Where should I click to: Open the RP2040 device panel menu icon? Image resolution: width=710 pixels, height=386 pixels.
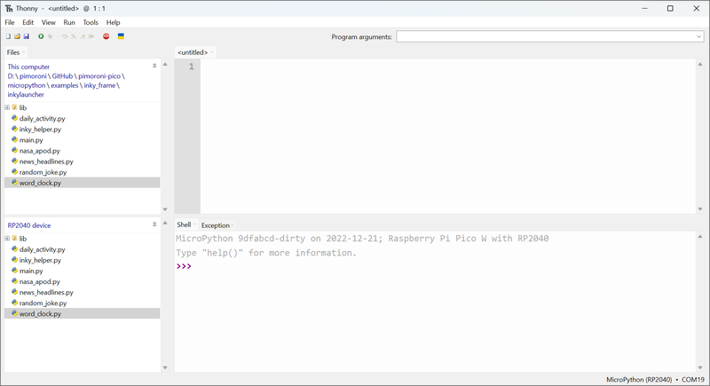(154, 225)
